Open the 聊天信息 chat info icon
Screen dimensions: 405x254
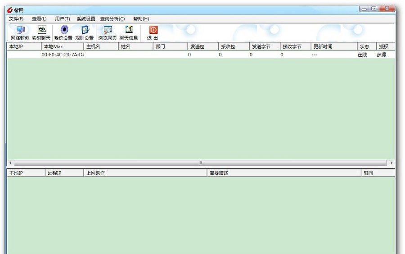[x=129, y=33]
